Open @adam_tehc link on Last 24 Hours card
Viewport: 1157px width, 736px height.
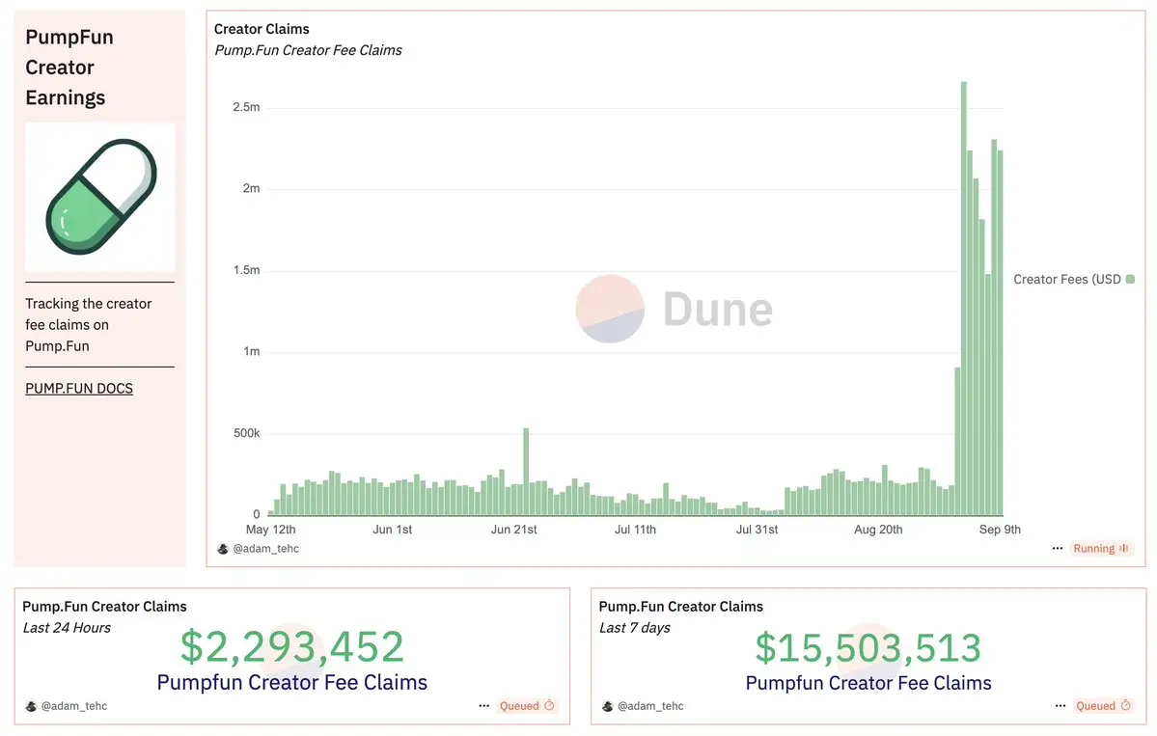pyautogui.click(x=73, y=706)
